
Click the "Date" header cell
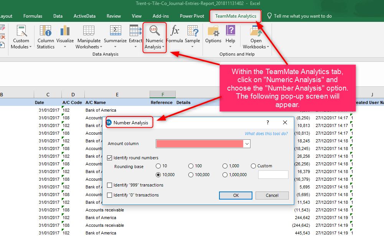(40, 102)
